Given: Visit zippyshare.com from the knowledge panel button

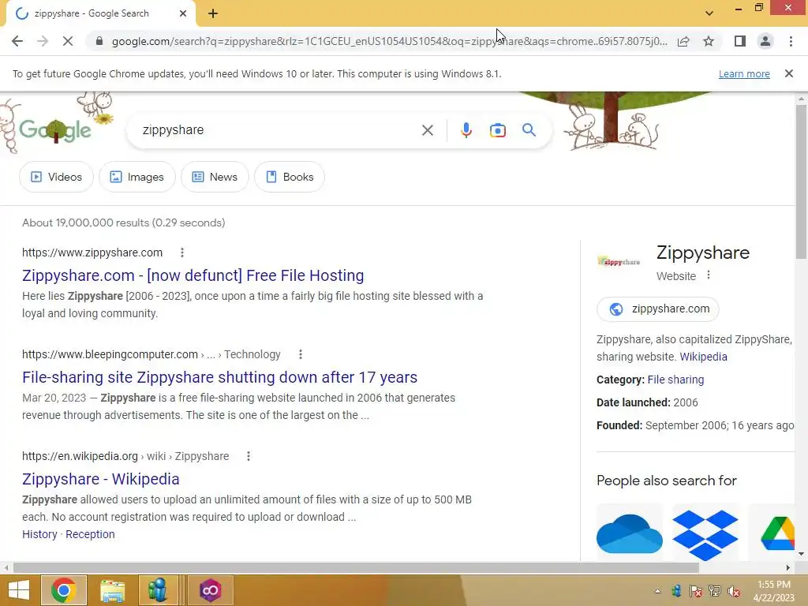Looking at the screenshot, I should [x=657, y=309].
